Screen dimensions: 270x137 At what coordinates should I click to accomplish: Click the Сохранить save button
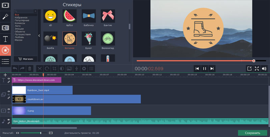252,133
